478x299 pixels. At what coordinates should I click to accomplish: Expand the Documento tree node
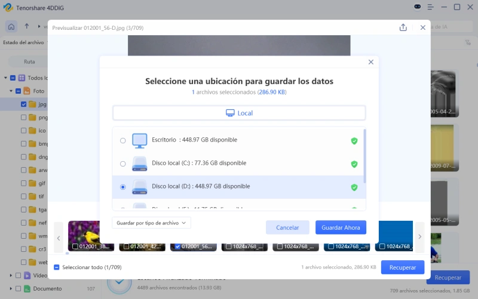click(11, 288)
